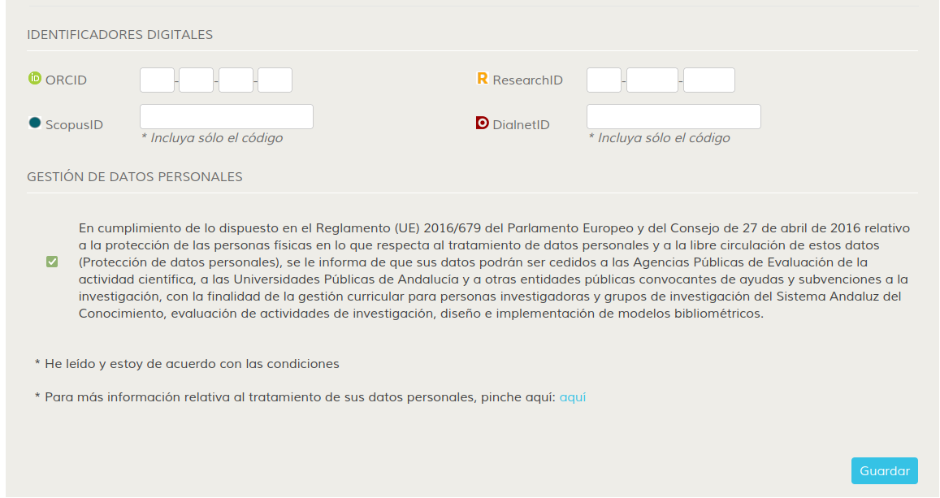Click the red DialnetID logo icon
Viewport: 940px width, 498px height.
point(482,123)
